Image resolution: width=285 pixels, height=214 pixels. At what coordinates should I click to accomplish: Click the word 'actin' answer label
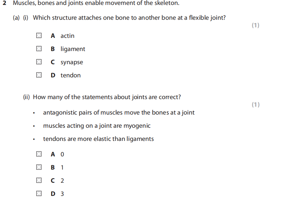68,36
